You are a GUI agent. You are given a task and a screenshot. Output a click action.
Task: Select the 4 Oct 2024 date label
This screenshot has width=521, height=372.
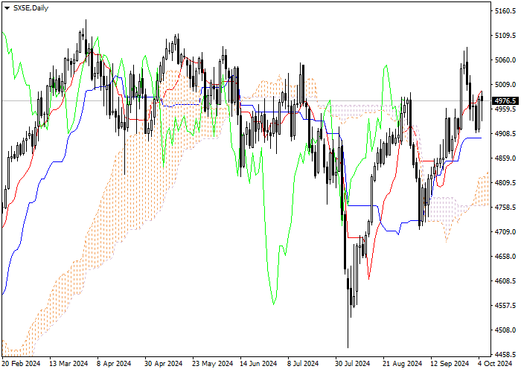(495, 363)
